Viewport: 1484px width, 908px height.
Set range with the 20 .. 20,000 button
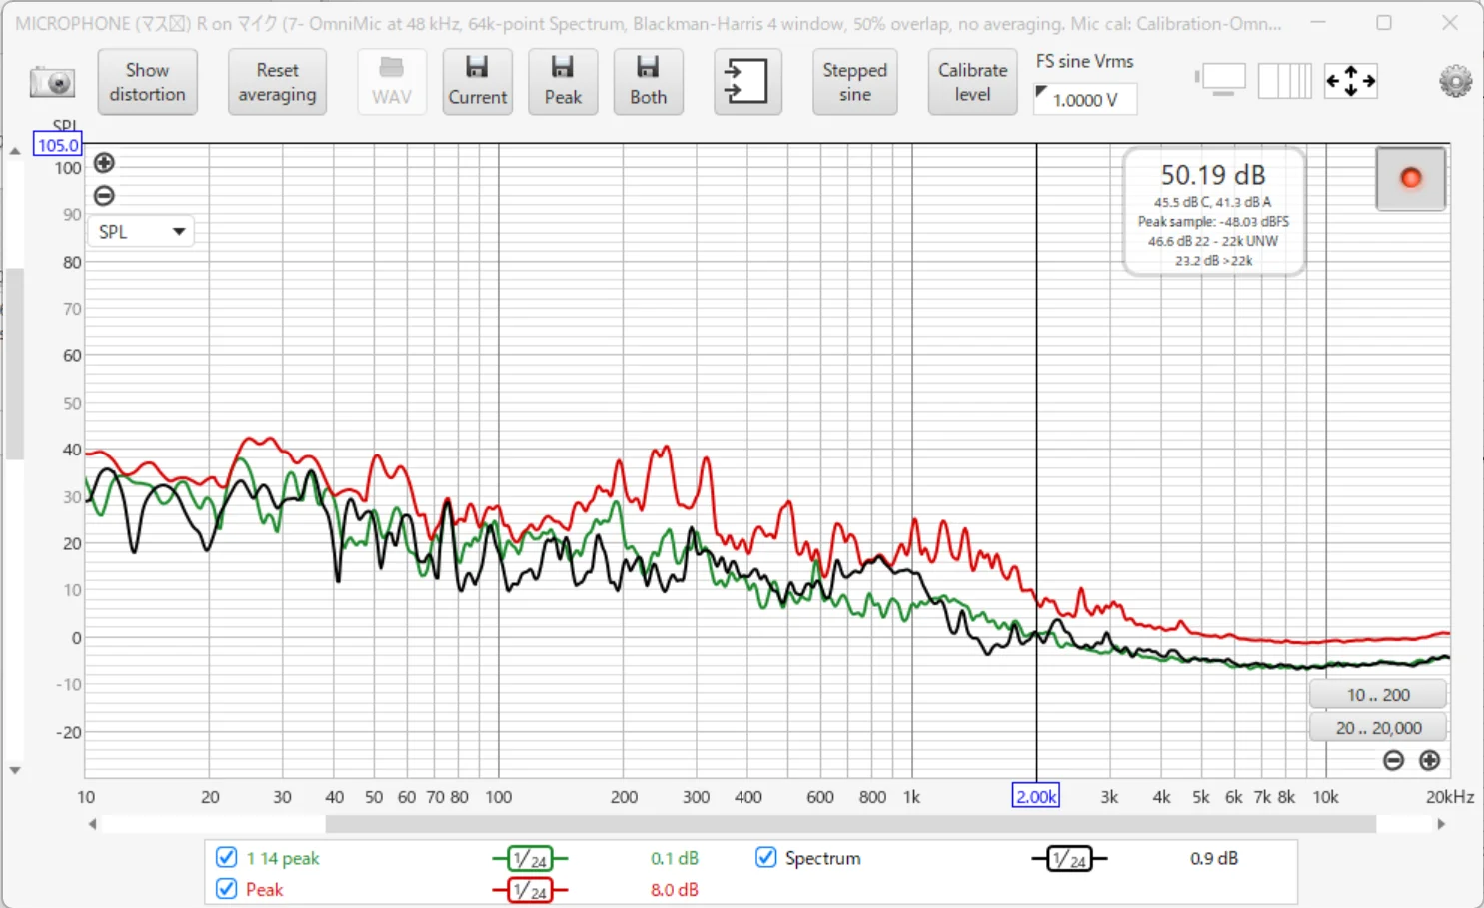point(1378,728)
